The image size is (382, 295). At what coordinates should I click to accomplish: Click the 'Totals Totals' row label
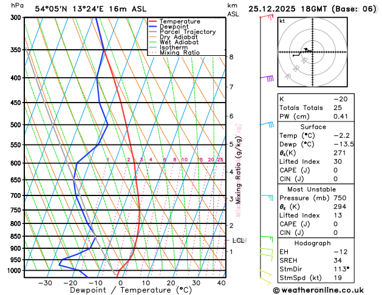301,108
